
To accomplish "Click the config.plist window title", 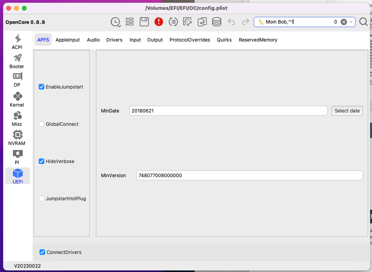I will click(186, 8).
